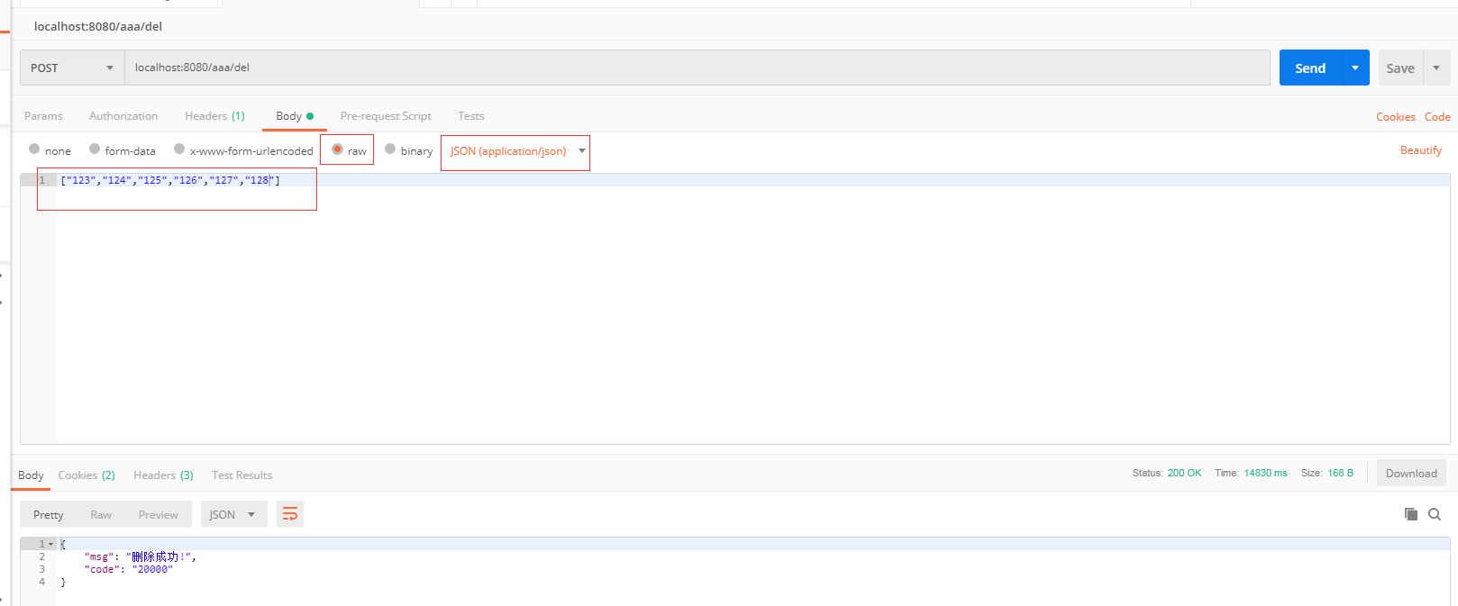The width and height of the screenshot is (1458, 606).
Task: Select the form-data radio option
Action: pos(95,149)
